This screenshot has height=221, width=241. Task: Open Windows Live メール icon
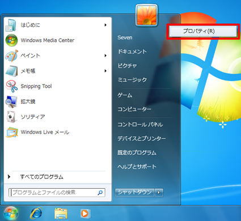[x=12, y=132]
